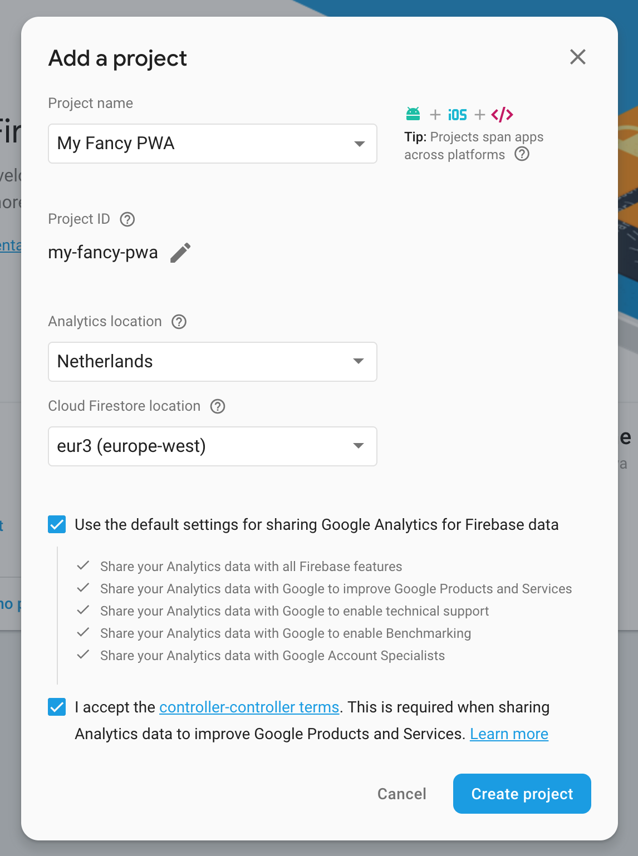
Task: Open the controller-controller terms link
Action: pos(249,707)
